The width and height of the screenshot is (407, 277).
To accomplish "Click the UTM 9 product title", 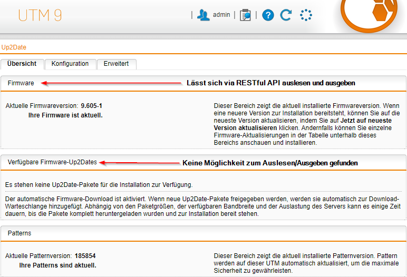I will click(40, 15).
